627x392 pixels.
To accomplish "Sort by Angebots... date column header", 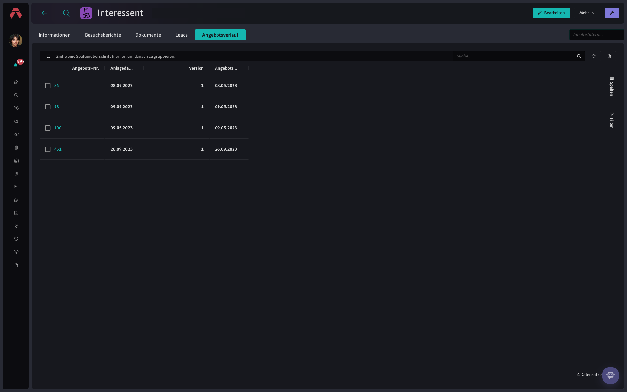I will pyautogui.click(x=226, y=68).
